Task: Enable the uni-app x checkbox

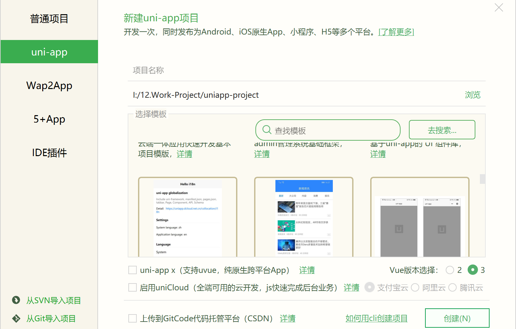Action: click(133, 270)
